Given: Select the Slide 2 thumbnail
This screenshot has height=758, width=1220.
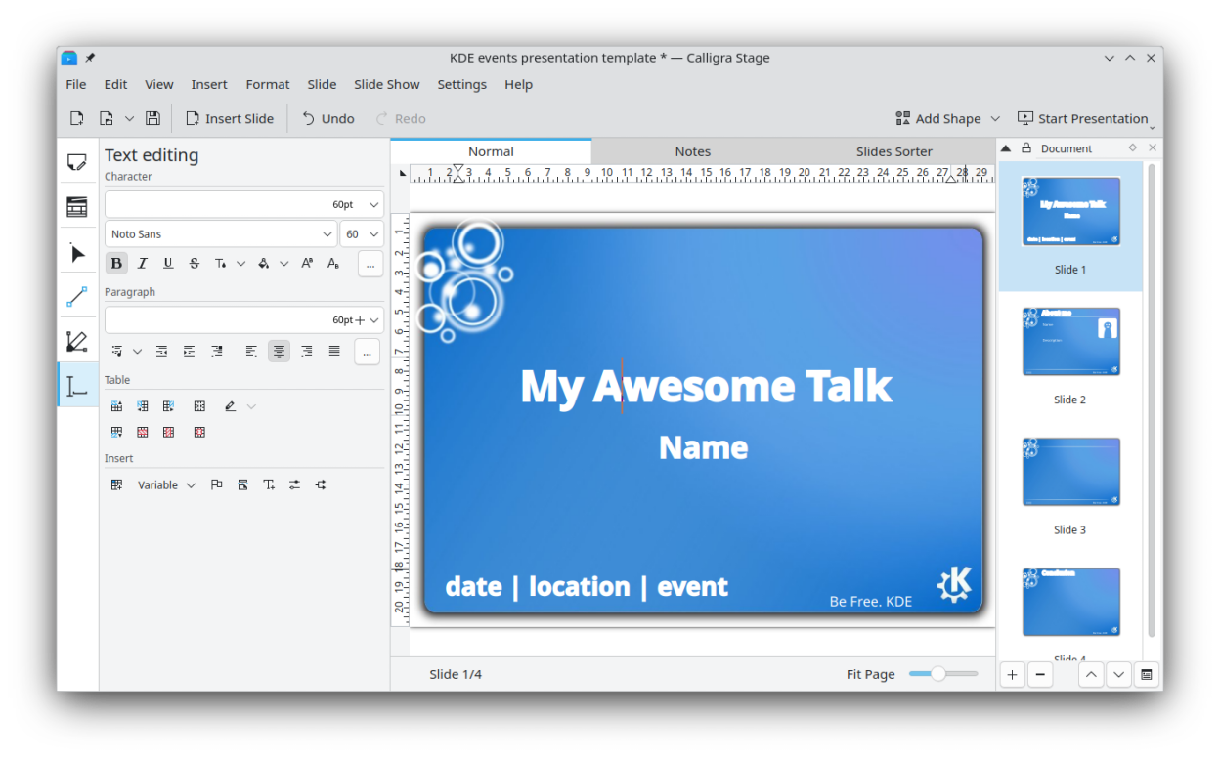Looking at the screenshot, I should (x=1070, y=342).
